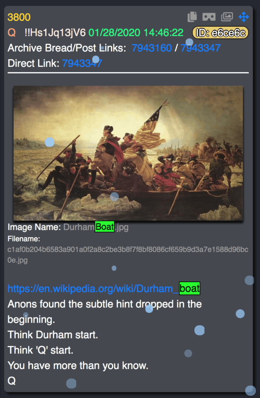Screen dimensions: 260x398
Task: Open archive bread link 7943160
Action: pyautogui.click(x=152, y=48)
